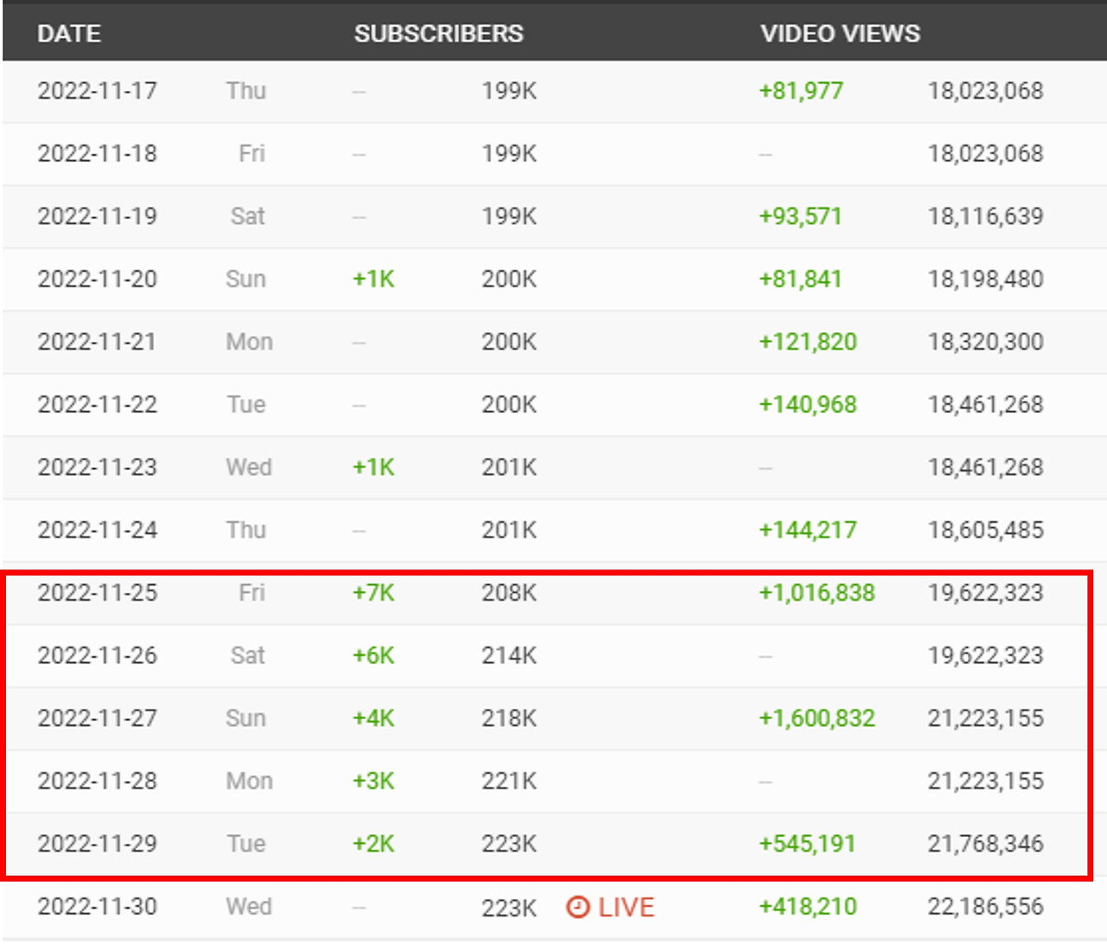Click the red LIVE label
The height and width of the screenshot is (945, 1107).
coord(626,907)
